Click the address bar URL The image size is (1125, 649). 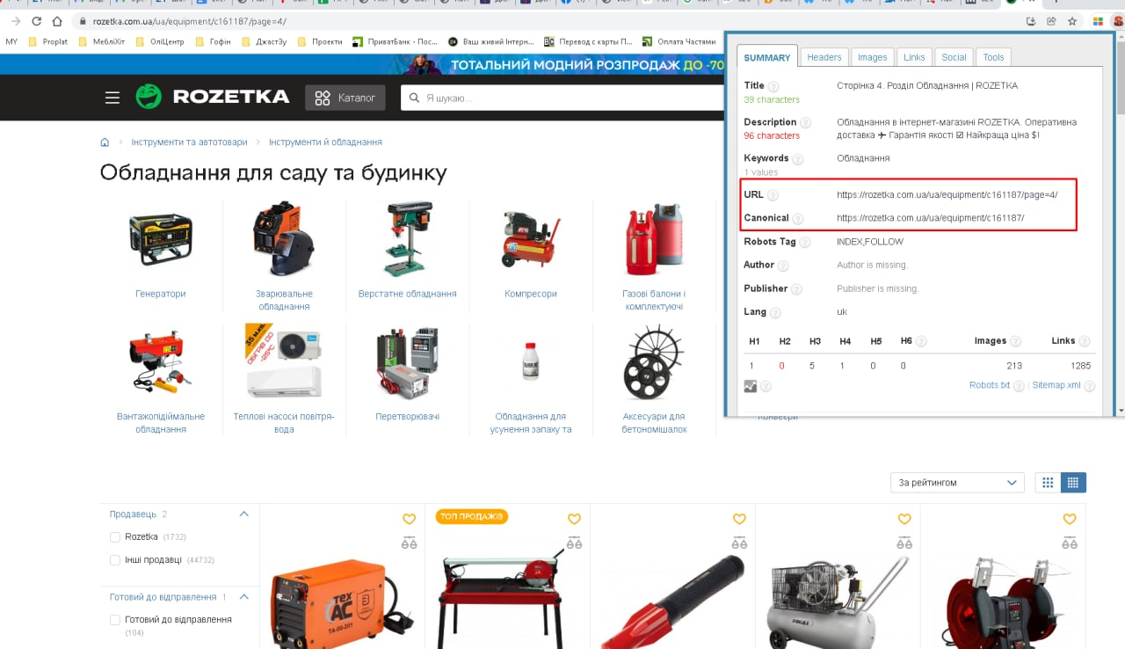click(x=189, y=21)
